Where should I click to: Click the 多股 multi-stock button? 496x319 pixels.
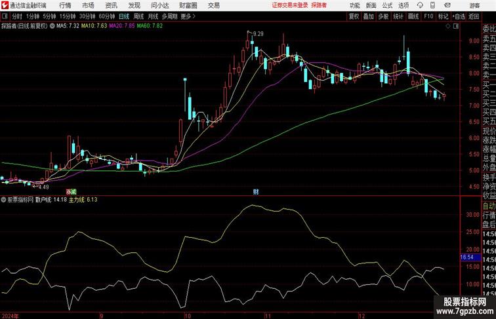pyautogui.click(x=383, y=16)
